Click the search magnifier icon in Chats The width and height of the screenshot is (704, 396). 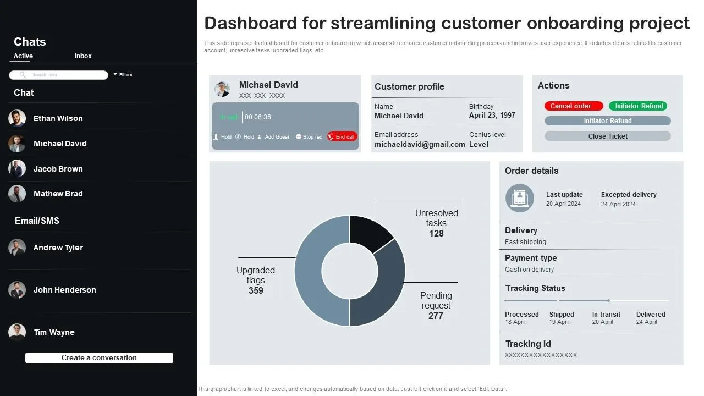point(23,75)
